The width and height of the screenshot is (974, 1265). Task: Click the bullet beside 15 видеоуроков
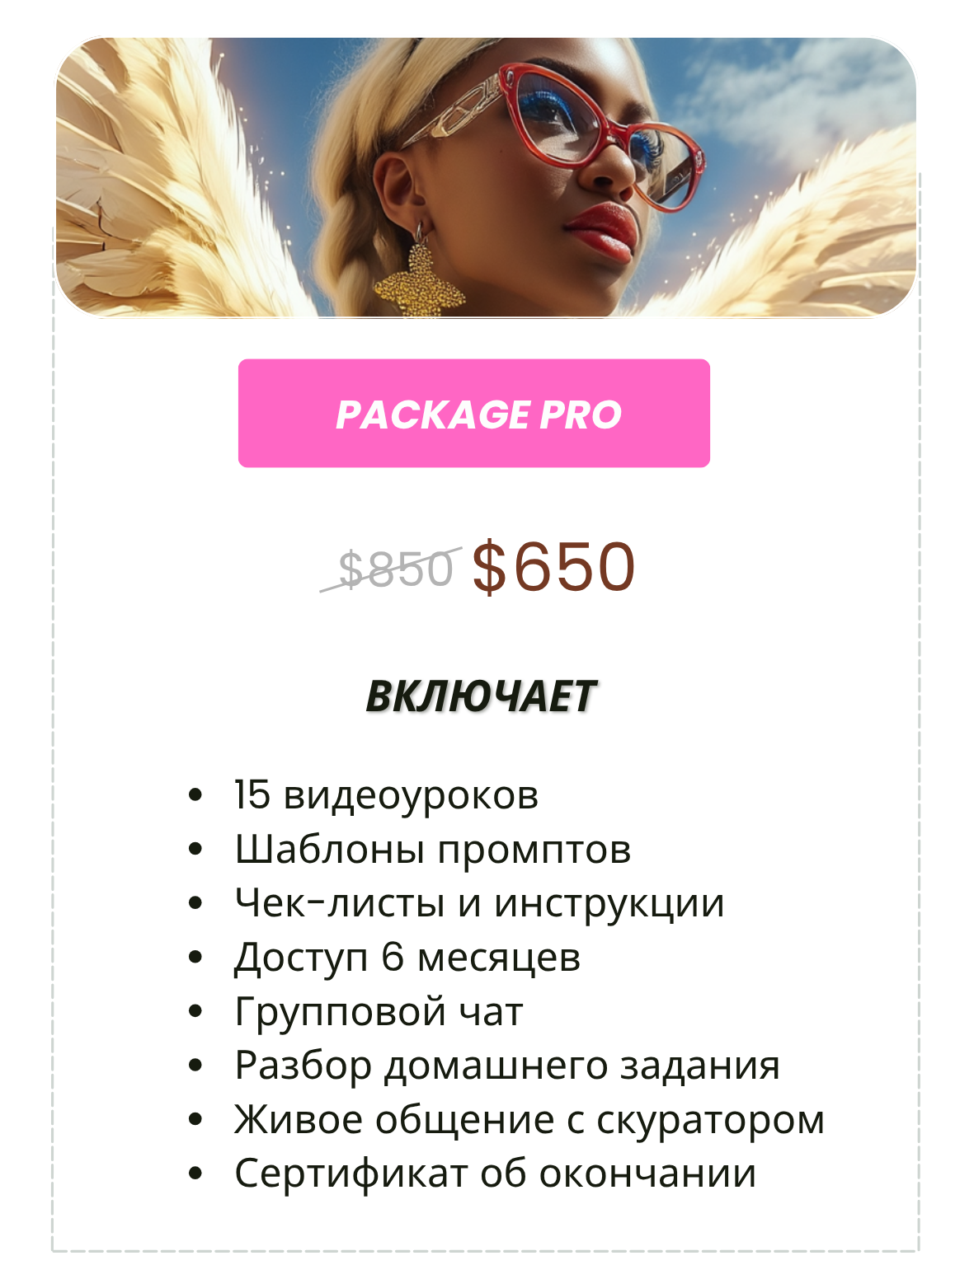click(195, 796)
